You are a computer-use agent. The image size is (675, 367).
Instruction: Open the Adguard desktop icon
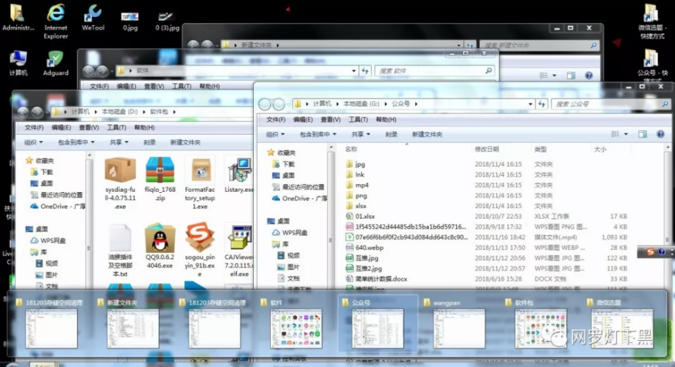pos(55,63)
